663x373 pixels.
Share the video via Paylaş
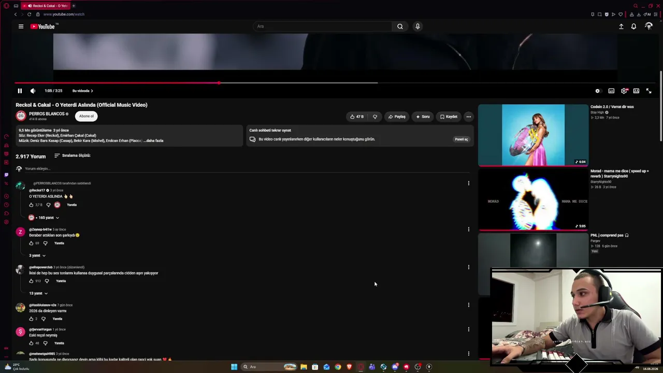[397, 117]
